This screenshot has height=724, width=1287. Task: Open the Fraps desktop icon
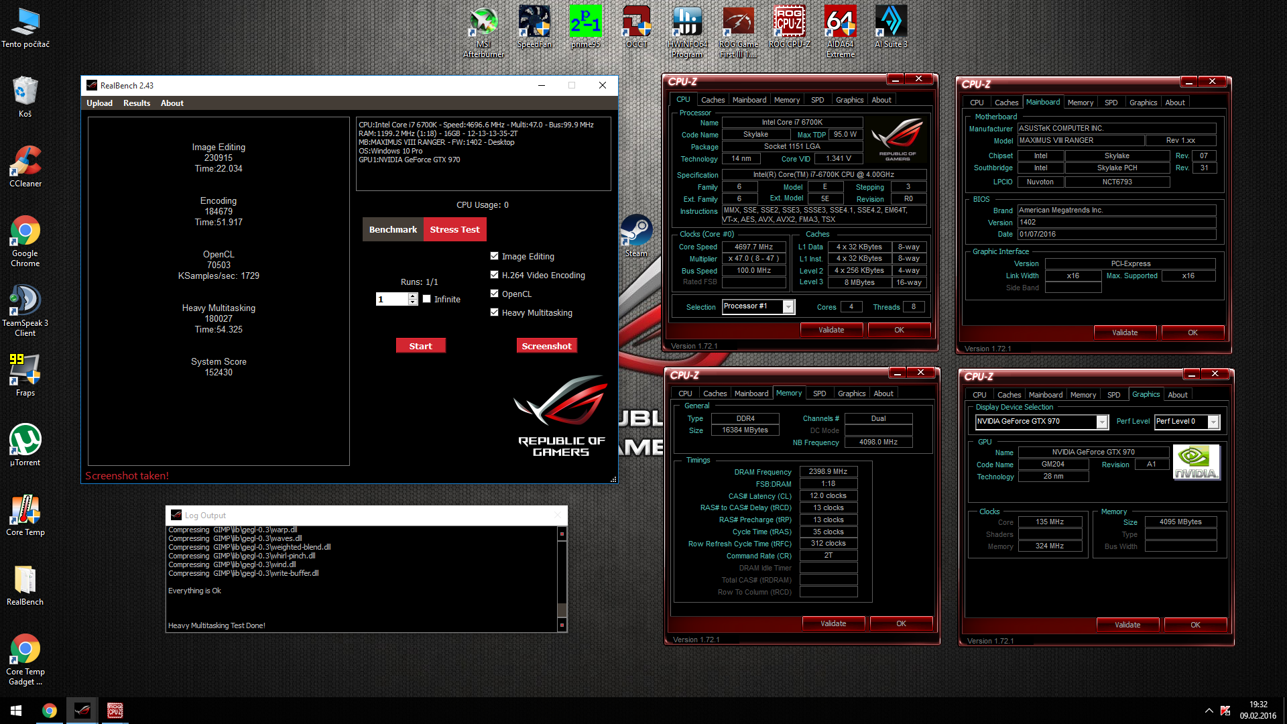coord(25,375)
